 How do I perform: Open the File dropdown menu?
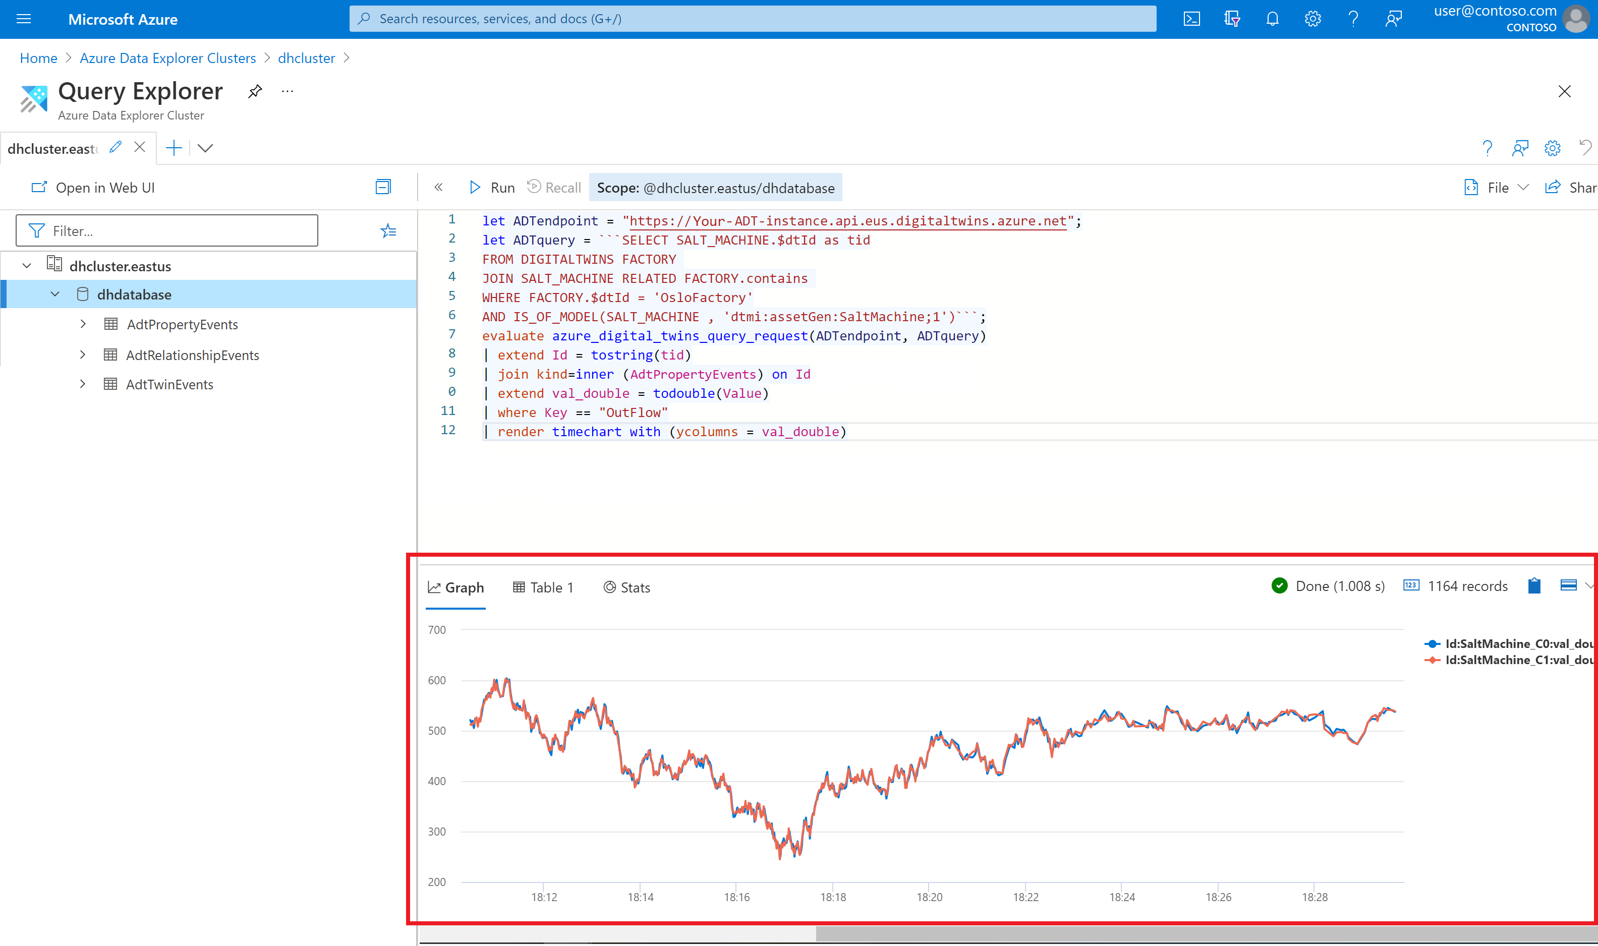point(1496,188)
